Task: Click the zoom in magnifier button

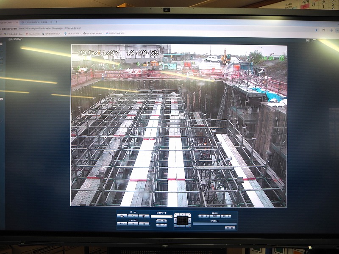Action: tap(144, 216)
